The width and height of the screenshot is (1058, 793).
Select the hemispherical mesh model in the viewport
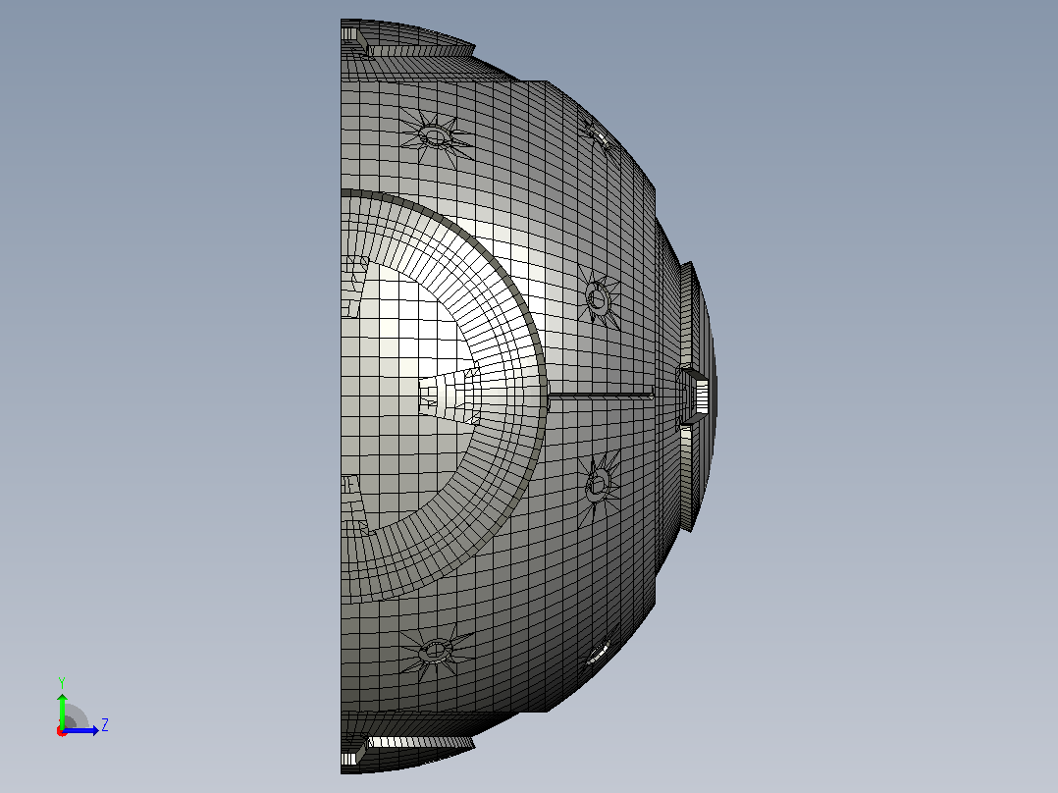click(529, 396)
